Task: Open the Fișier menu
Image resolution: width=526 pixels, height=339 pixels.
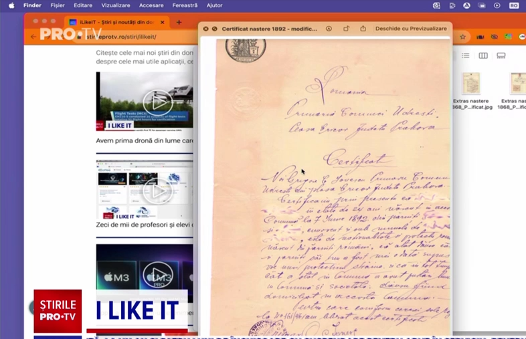Action: (58, 5)
